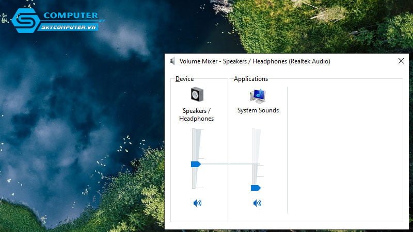Screen dimensions: 413x232
Task: Click the Speakers / Headphones volume slider handle
Action: [196, 164]
